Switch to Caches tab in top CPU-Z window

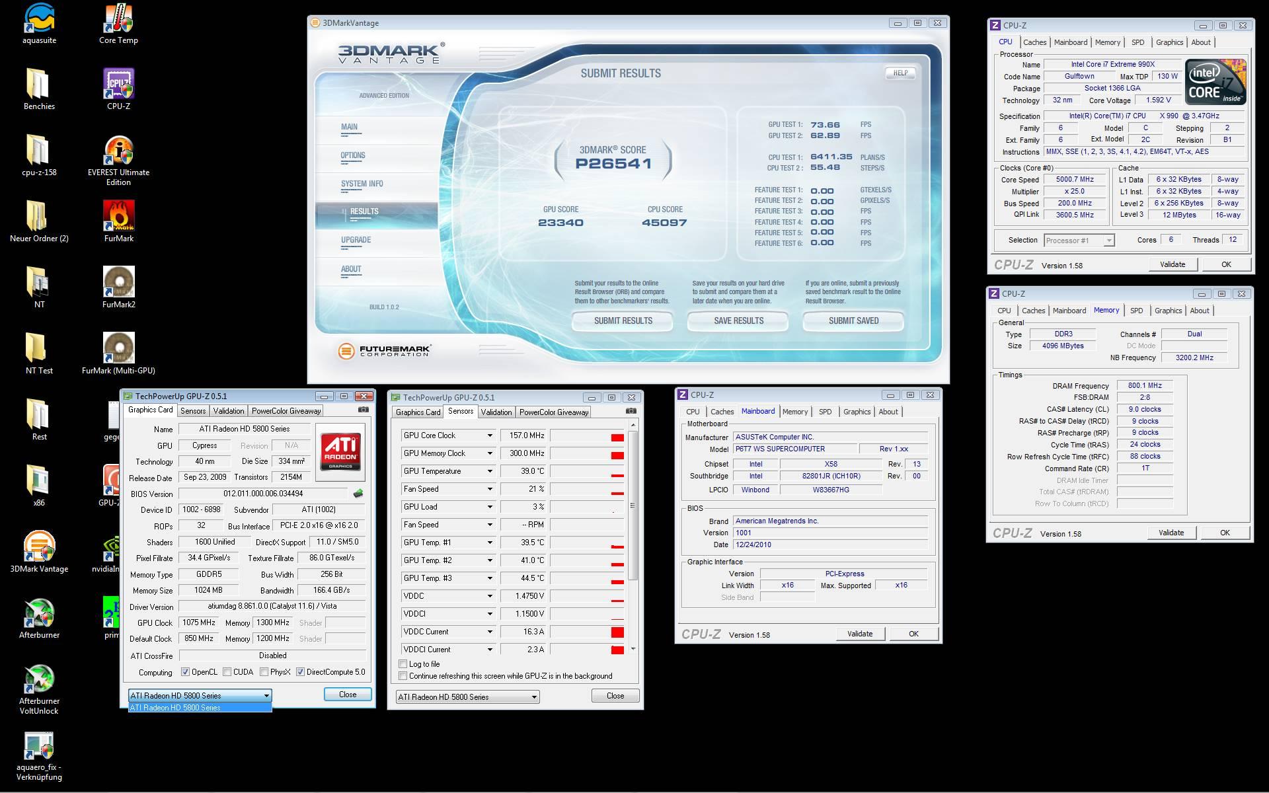click(1034, 42)
